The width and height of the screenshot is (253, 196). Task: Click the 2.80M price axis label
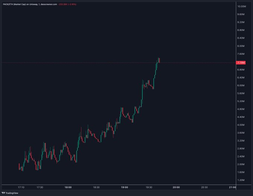241,148
